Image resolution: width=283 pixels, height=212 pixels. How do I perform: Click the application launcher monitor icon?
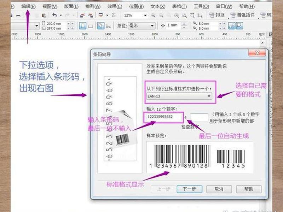101,15
